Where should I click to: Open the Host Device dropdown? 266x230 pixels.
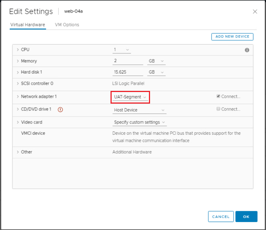(139, 110)
